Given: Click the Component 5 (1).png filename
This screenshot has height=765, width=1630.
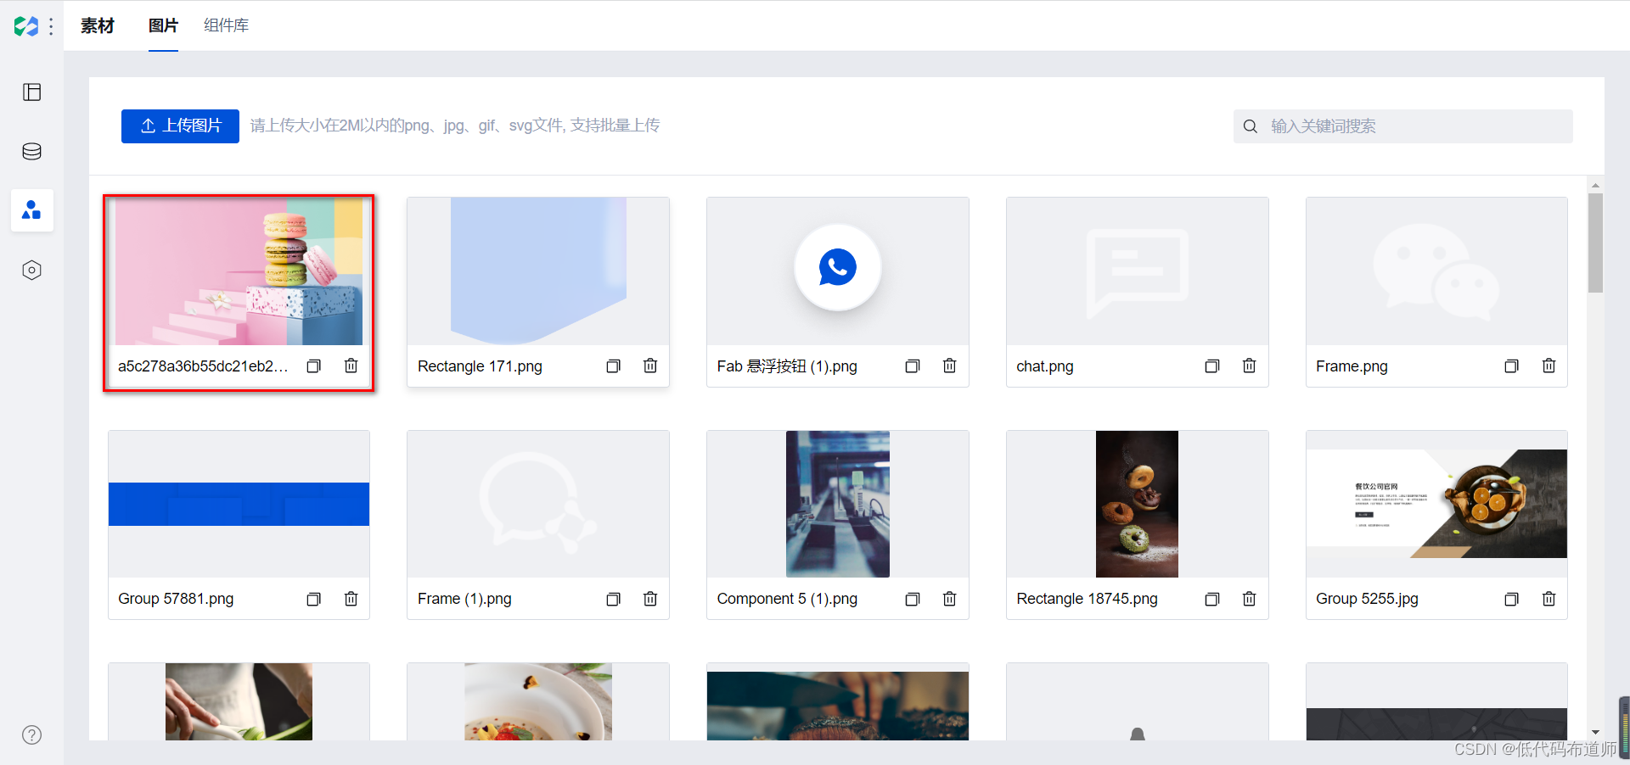Looking at the screenshot, I should coord(787,599).
